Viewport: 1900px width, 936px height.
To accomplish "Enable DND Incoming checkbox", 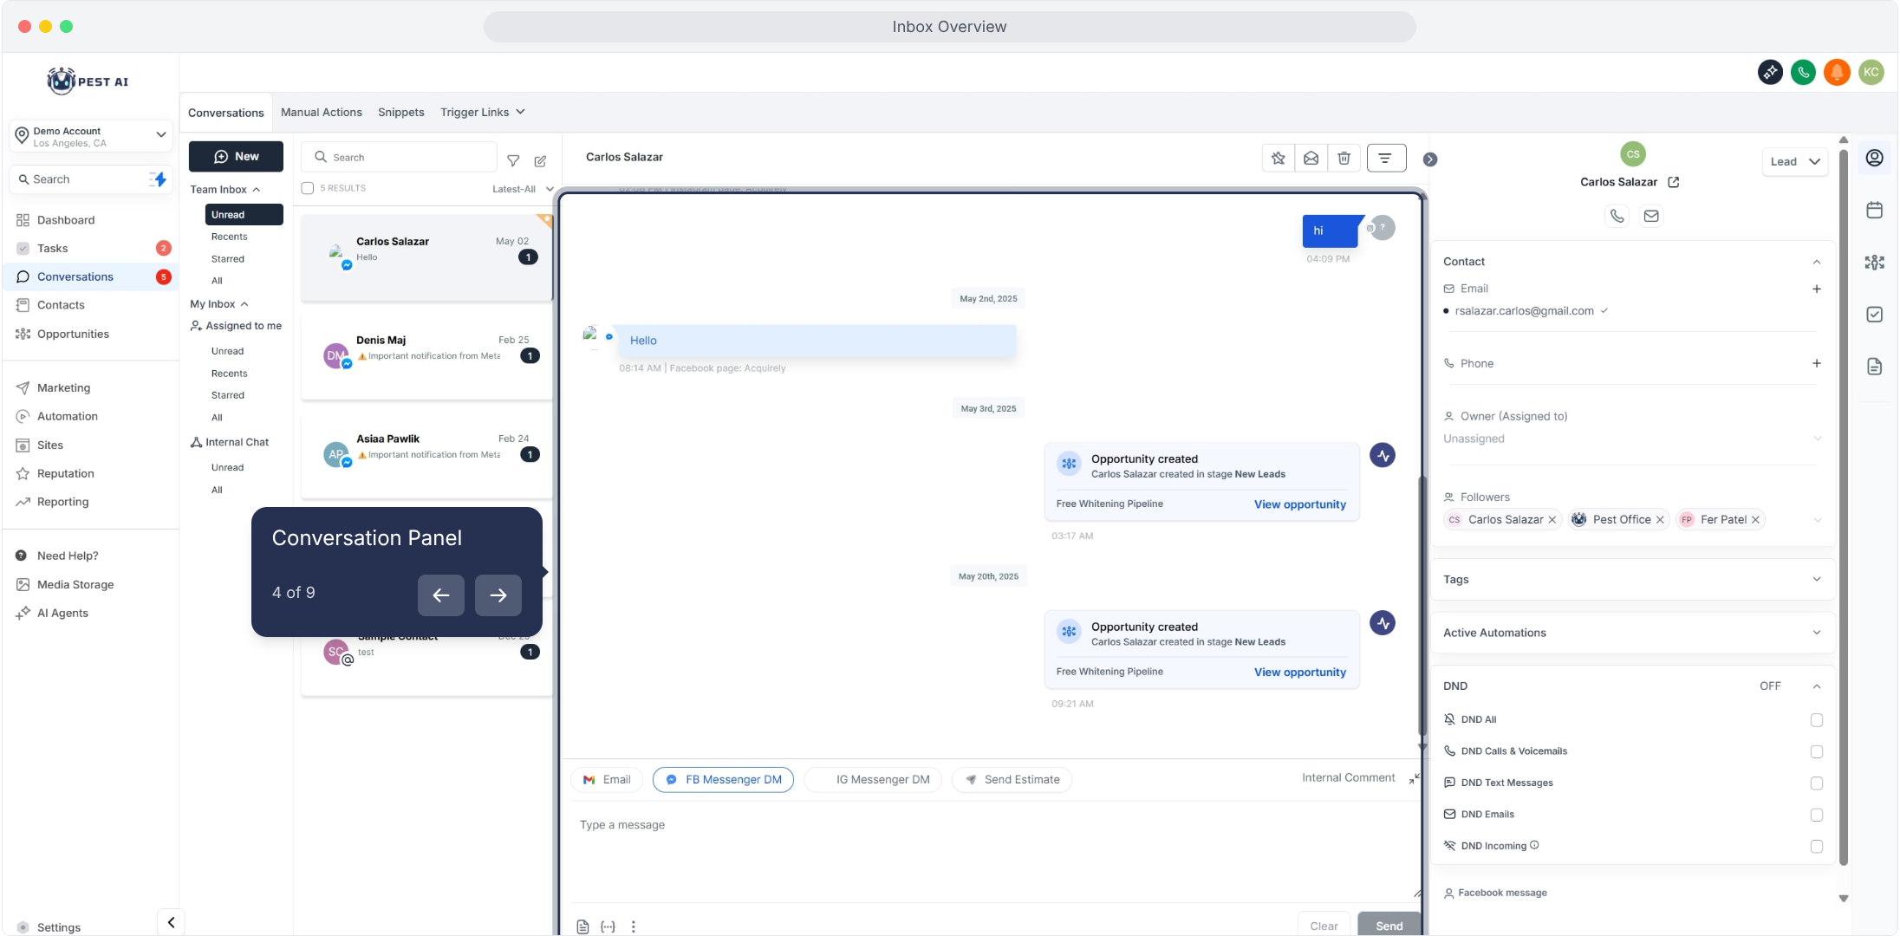I will click(1817, 847).
